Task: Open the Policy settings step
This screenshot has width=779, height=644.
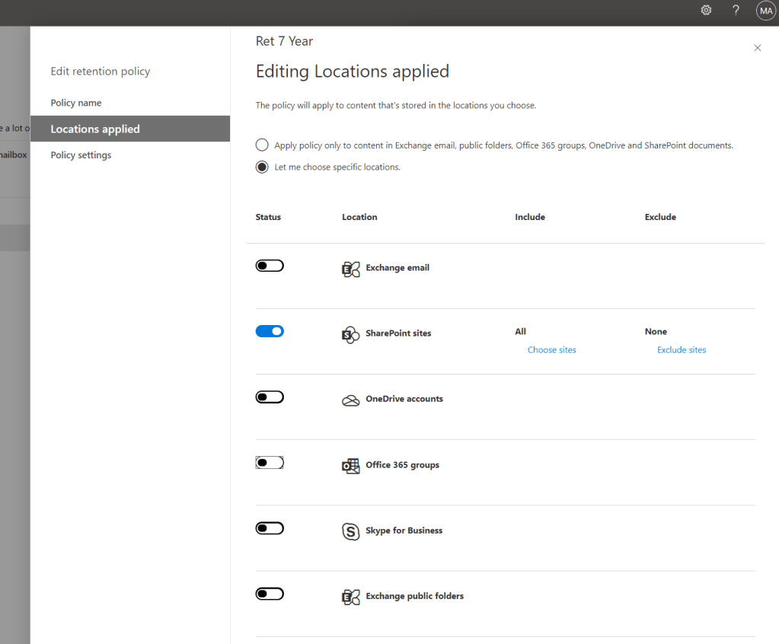Action: (81, 155)
